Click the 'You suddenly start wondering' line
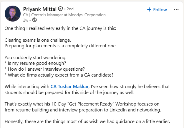The width and height of the screenshot is (184, 128). pos(34,58)
